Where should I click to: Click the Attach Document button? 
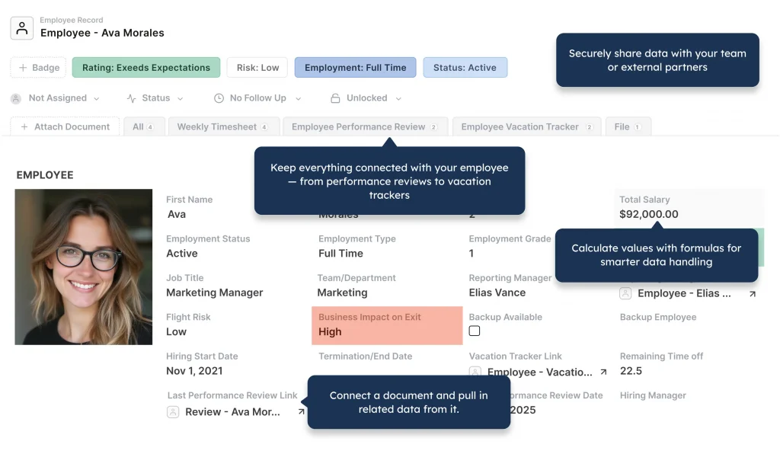[66, 126]
